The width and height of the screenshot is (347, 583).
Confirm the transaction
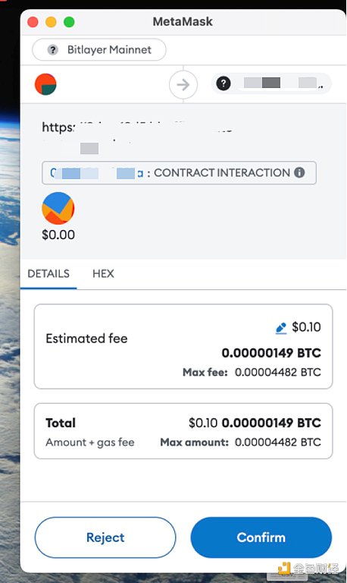(x=261, y=537)
